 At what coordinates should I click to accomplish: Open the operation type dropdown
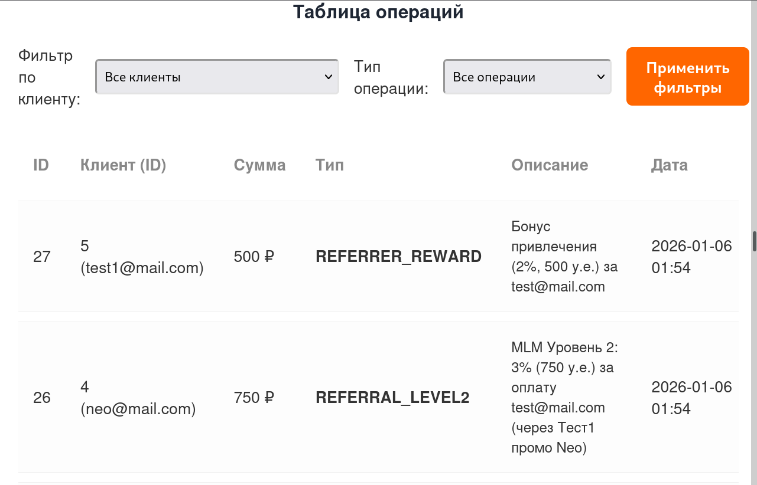click(527, 77)
